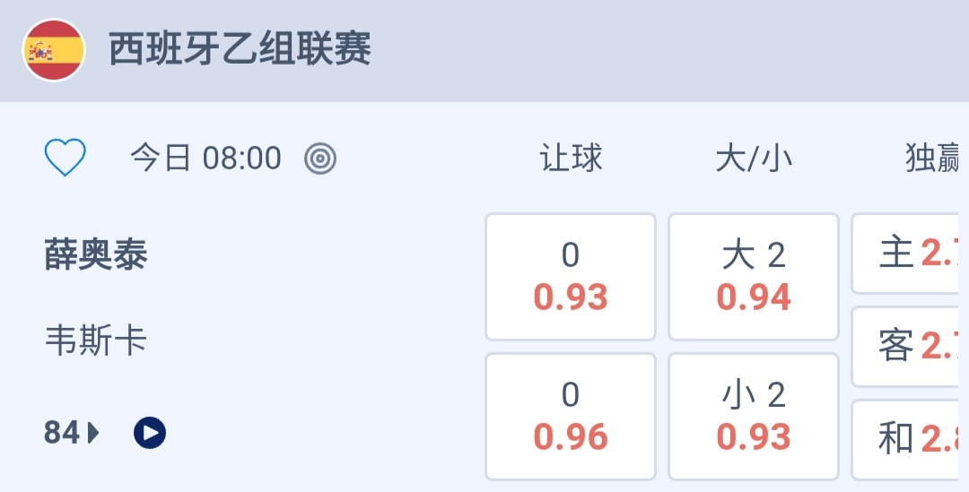Favorite the match with the heart icon
This screenshot has height=492, width=969.
click(x=65, y=159)
